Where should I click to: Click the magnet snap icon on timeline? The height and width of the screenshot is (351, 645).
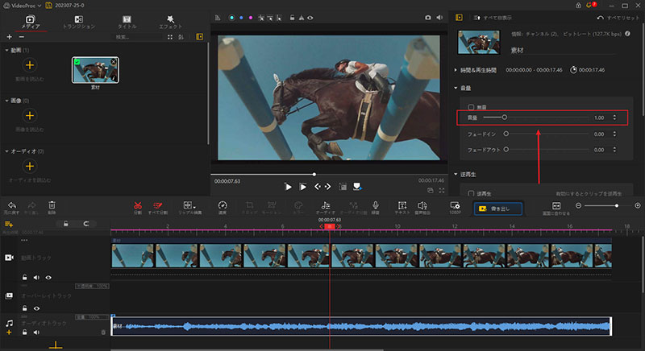tap(86, 224)
